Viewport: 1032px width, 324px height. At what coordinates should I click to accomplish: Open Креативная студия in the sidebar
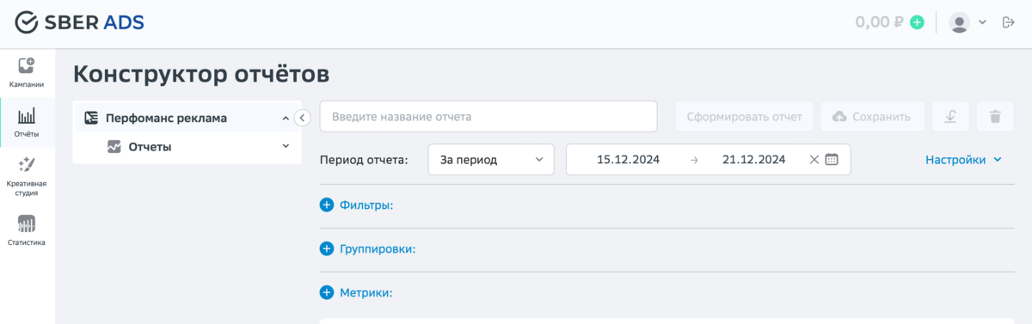click(x=27, y=176)
